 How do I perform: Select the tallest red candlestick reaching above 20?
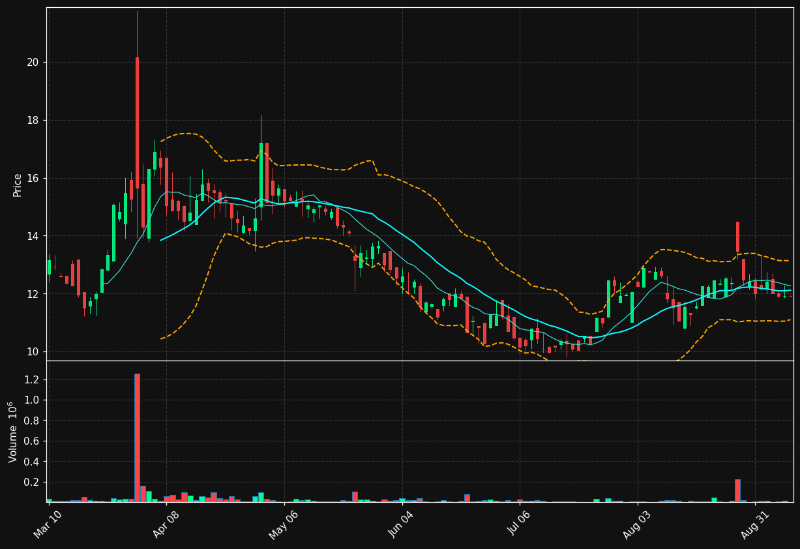[x=137, y=123]
